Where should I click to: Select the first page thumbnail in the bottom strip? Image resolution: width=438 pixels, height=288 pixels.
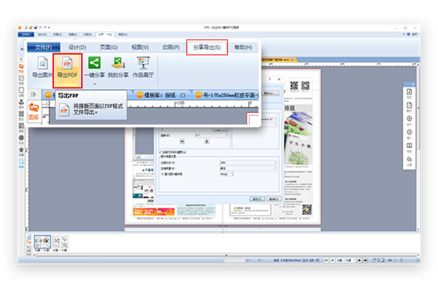point(42,241)
